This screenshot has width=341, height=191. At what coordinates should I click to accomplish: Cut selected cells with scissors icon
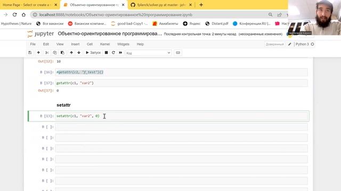47,53
